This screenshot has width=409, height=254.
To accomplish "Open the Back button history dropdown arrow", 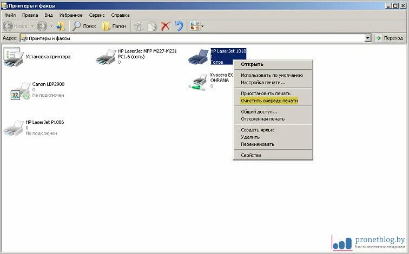I will pos(32,26).
